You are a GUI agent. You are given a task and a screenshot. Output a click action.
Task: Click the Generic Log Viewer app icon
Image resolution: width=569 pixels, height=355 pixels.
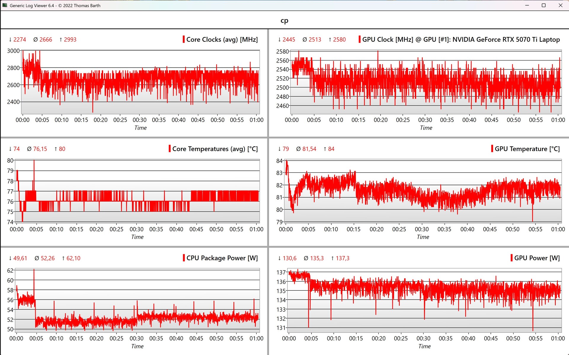(x=5, y=5)
